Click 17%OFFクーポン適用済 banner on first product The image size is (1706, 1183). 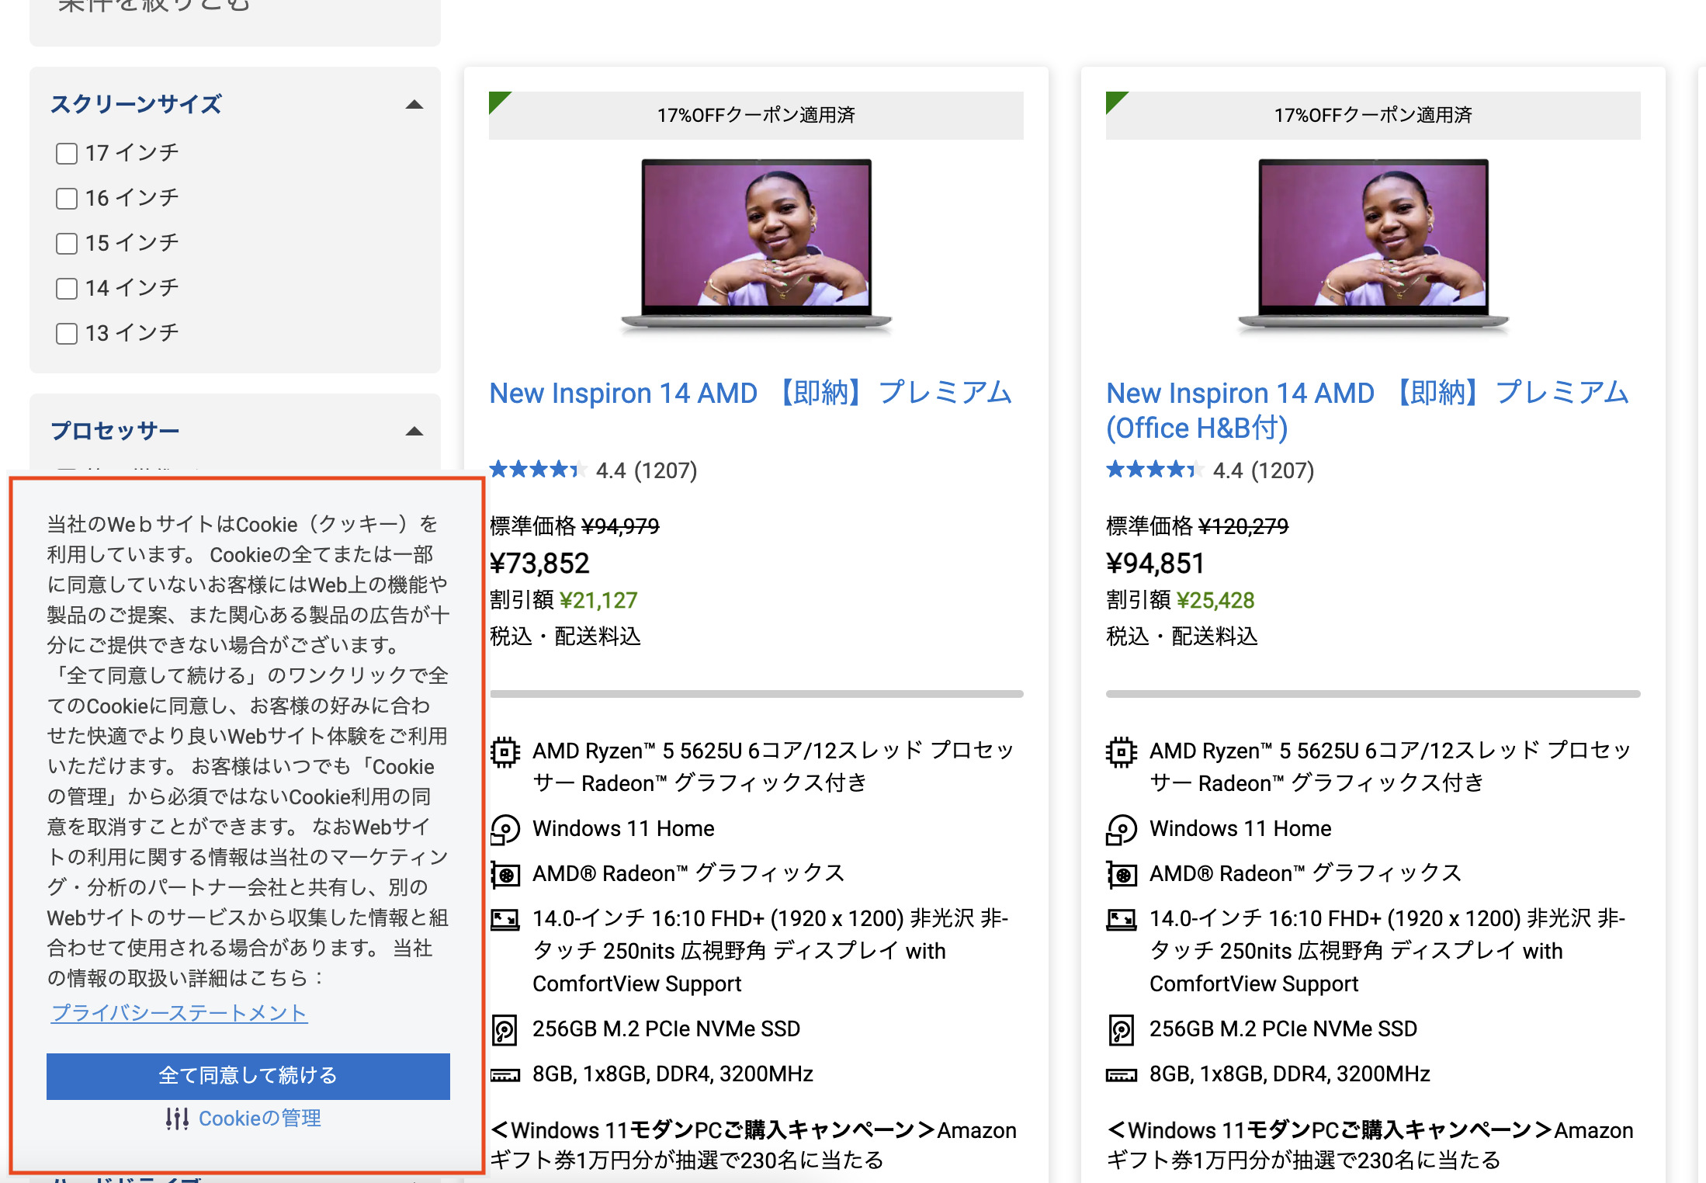pos(756,116)
